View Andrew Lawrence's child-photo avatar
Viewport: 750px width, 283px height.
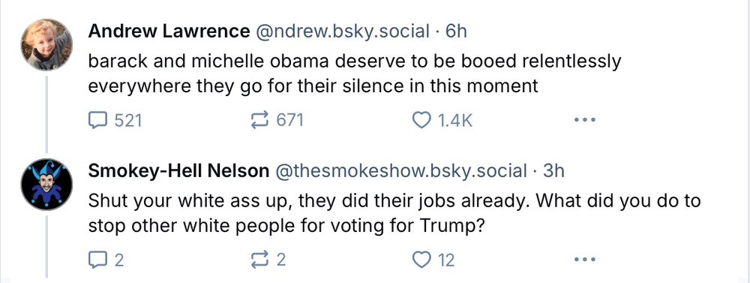tap(46, 45)
